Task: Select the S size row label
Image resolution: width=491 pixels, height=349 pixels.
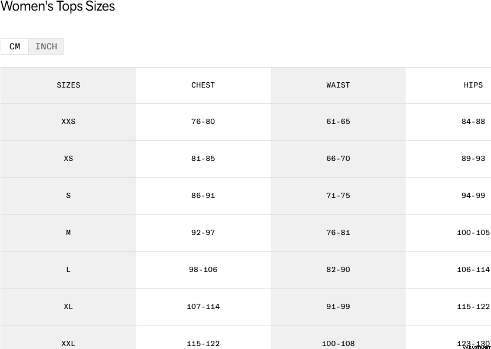Action: (68, 196)
